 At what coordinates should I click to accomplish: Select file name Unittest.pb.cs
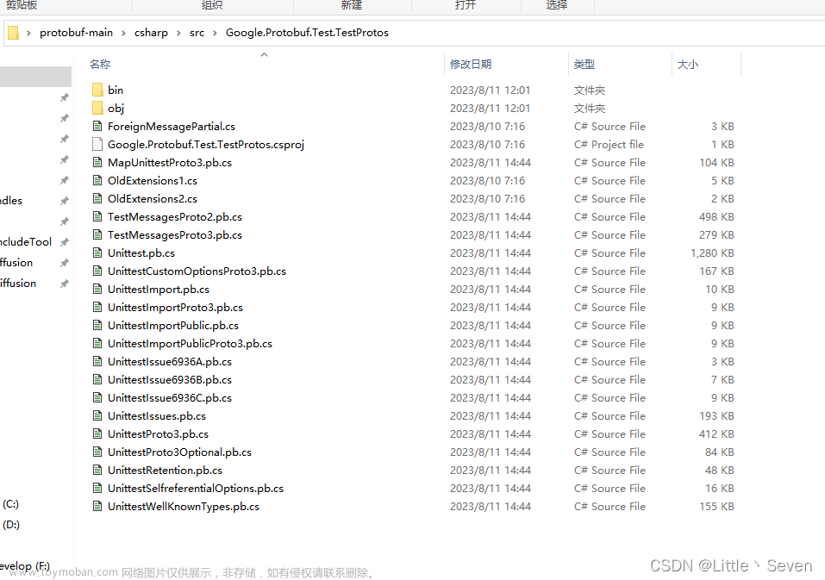coord(141,253)
